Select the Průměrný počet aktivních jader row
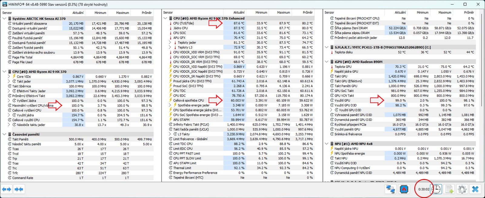Image resolution: width=485 pixels, height=198 pixels. (x=400, y=38)
